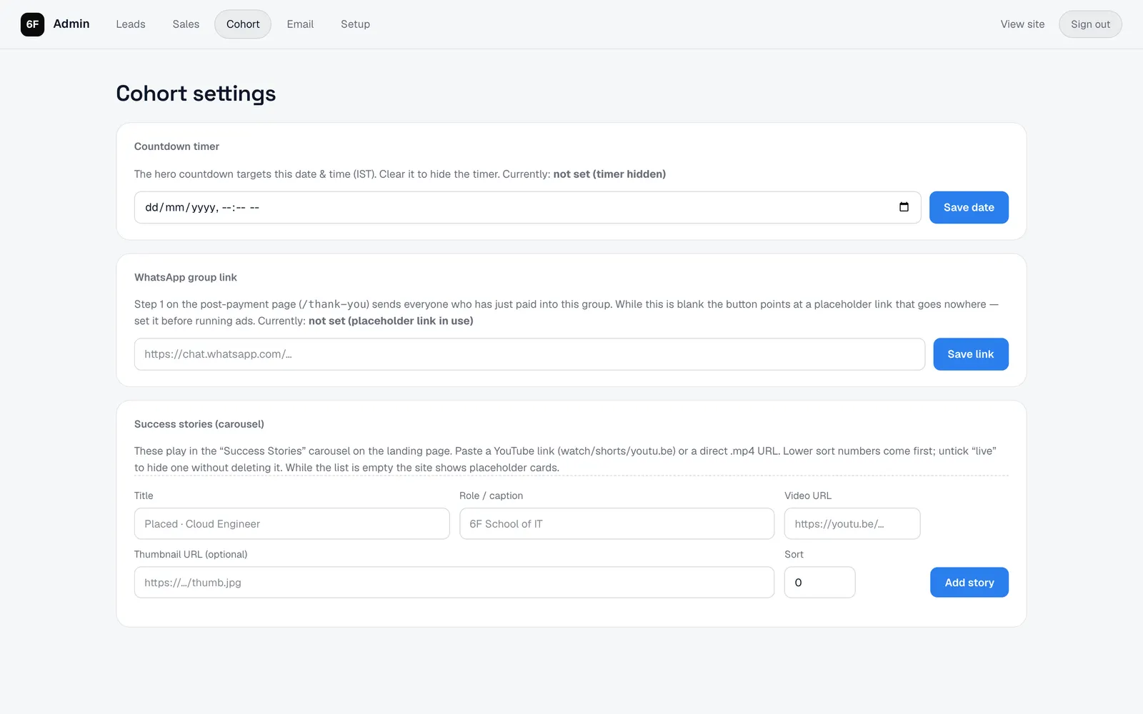This screenshot has height=714, width=1143.
Task: Click the "Cohort settings" heading
Action: coord(196,94)
